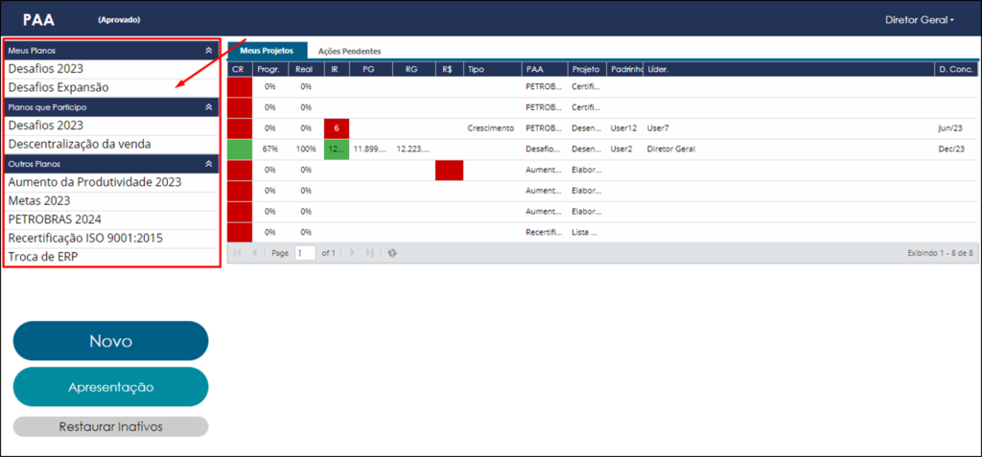Sort by Progr. column header

coord(271,70)
